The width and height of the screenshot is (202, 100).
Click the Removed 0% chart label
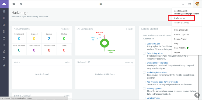(x=100, y=34)
